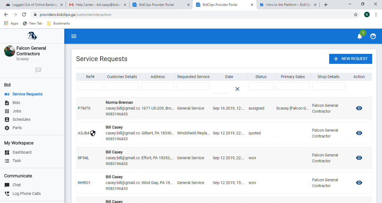Select the Norma Brennan customer name
Image resolution: width=382 pixels, height=203 pixels.
coord(119,102)
